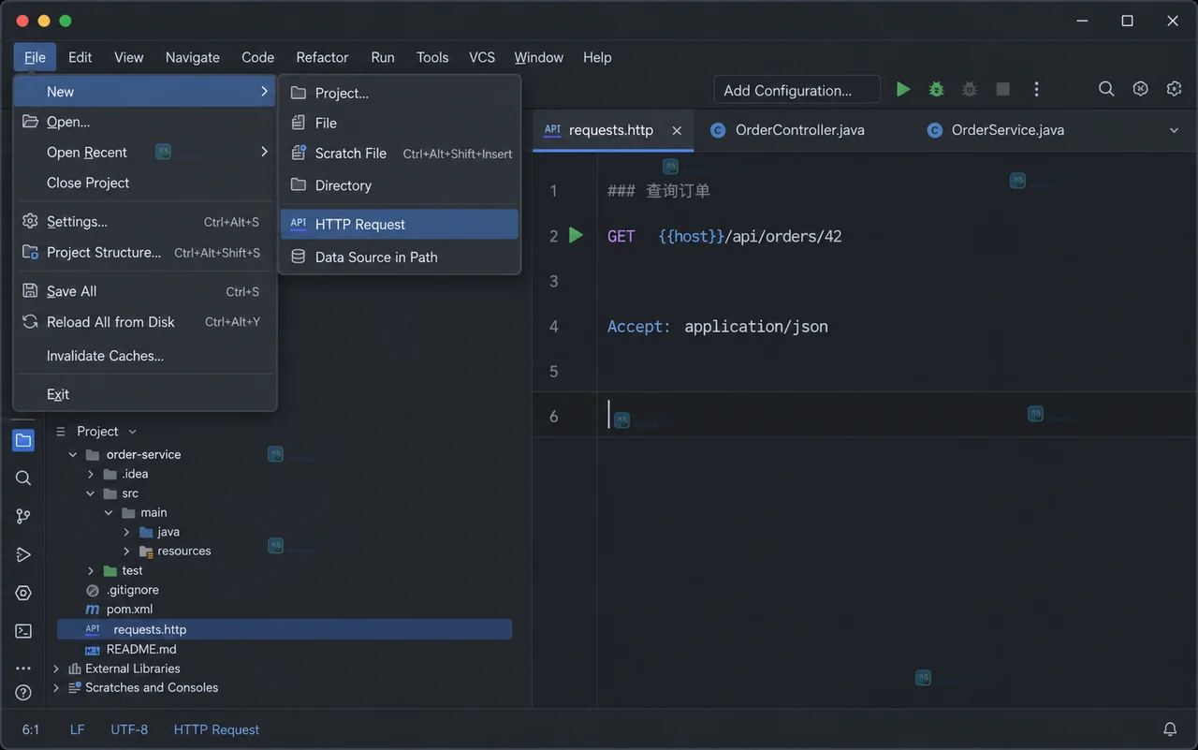This screenshot has height=750, width=1198.
Task: Click the green Run configuration play icon
Action: click(x=903, y=89)
